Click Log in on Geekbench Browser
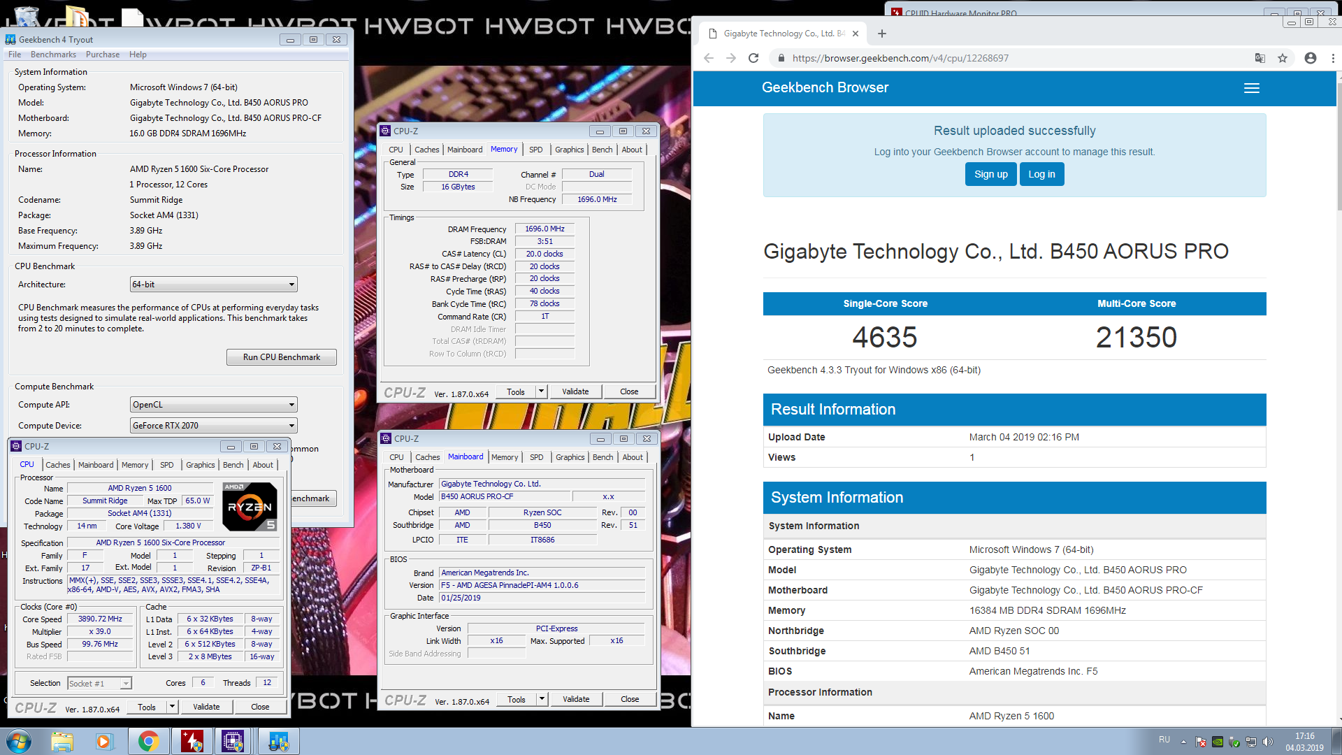Viewport: 1342px width, 755px height. (1041, 174)
